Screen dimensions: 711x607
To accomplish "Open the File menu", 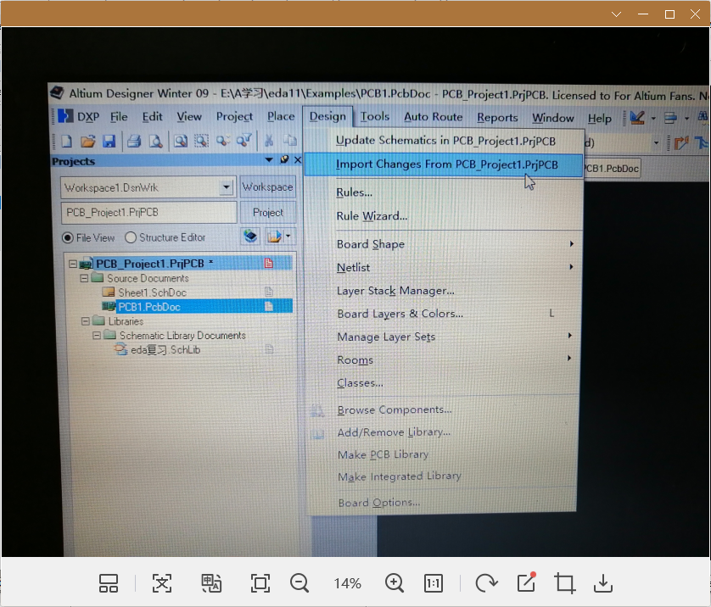I will (119, 117).
